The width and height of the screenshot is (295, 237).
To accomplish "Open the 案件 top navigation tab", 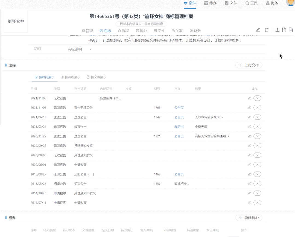I will pyautogui.click(x=190, y=3).
